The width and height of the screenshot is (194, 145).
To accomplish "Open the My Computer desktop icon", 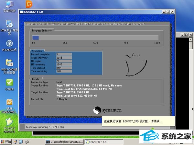I will point(9,6).
